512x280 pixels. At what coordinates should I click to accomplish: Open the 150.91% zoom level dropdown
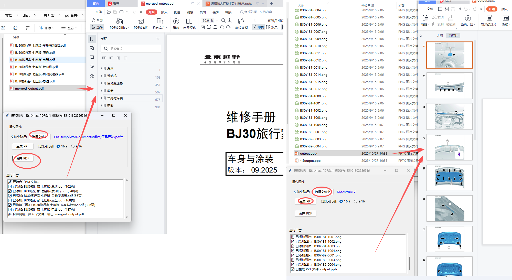pyautogui.click(x=217, y=20)
